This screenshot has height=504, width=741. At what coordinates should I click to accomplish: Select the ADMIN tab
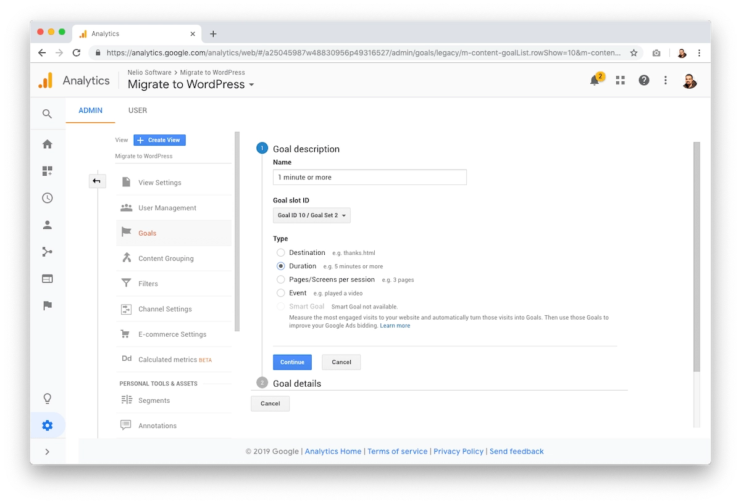[90, 110]
